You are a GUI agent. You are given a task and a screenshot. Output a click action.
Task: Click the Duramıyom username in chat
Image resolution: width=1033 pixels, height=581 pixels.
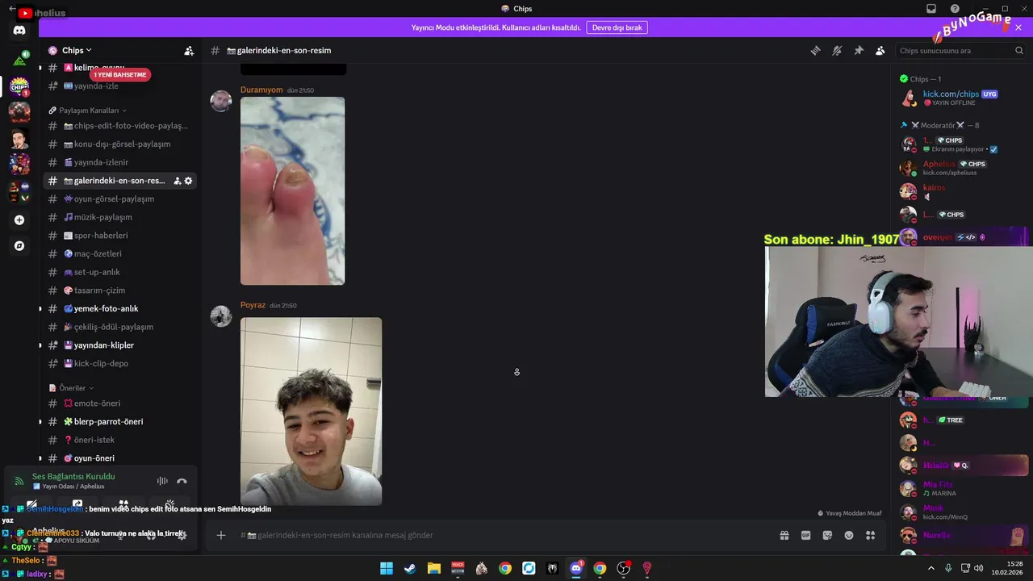tap(261, 90)
